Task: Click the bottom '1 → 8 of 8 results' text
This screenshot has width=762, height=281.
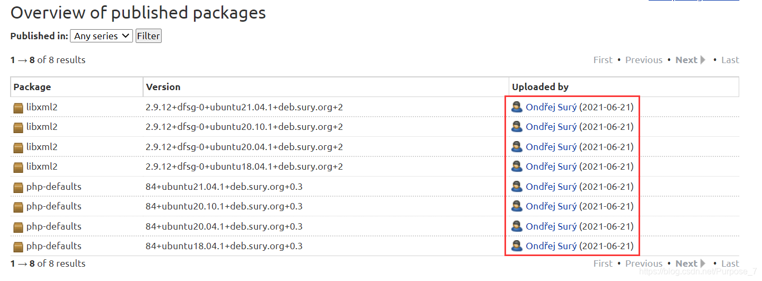Action: pyautogui.click(x=48, y=264)
